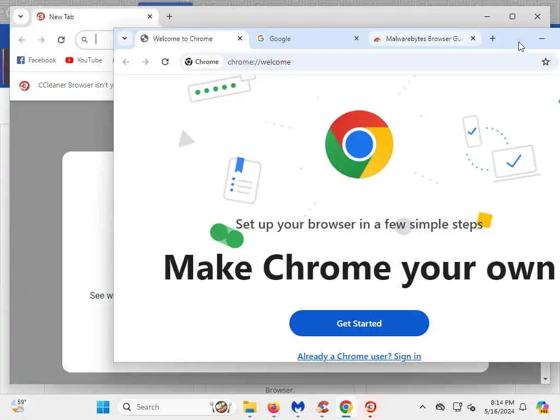The height and width of the screenshot is (420, 560).
Task: Open CCleaner from the taskbar
Action: click(322, 407)
